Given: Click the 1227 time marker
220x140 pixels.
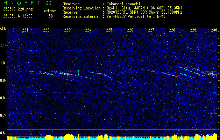Looking at the screenshot, I should (x=150, y=30).
